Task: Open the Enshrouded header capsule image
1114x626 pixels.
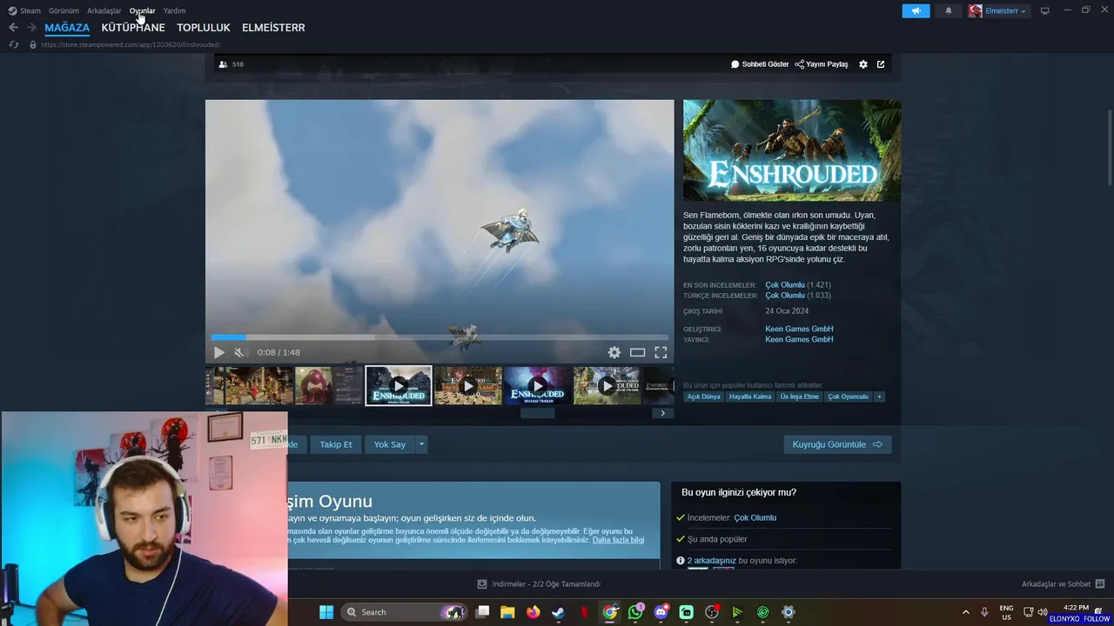Action: pyautogui.click(x=792, y=150)
